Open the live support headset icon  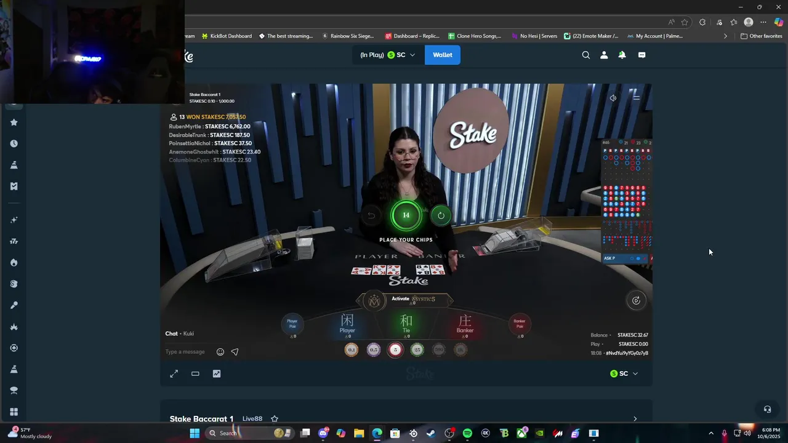(767, 409)
